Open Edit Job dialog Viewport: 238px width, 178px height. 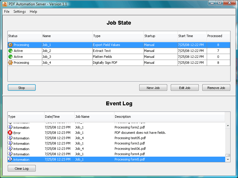pos(184,88)
